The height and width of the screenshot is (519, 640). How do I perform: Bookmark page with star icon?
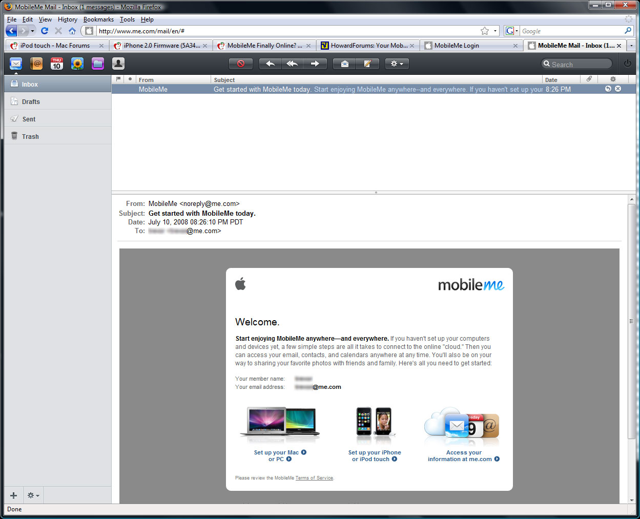[485, 31]
